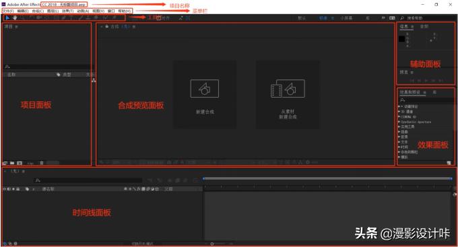Open the 编辑(E) menu
458x247 pixels.
pos(23,11)
